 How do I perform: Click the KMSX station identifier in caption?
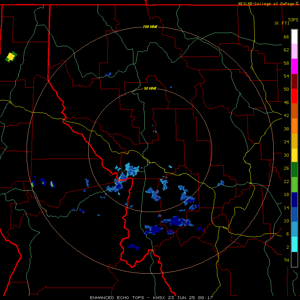pos(160,298)
